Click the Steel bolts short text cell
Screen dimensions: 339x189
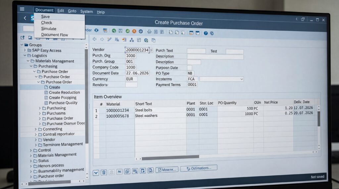pos(160,110)
